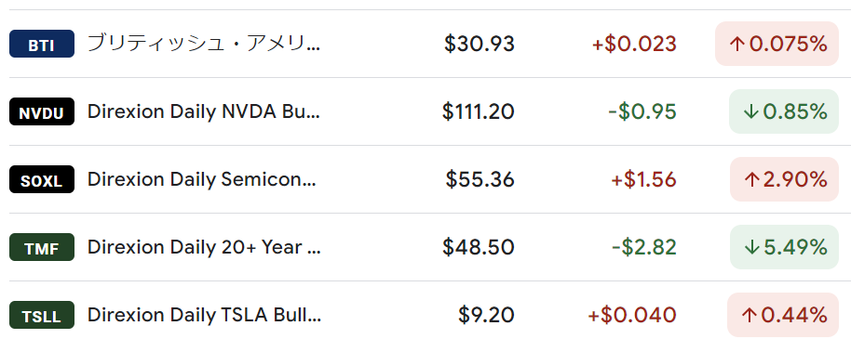Click the $9.20 price
851x352 pixels.
pyautogui.click(x=486, y=315)
